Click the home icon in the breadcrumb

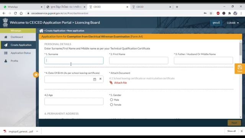41,31
